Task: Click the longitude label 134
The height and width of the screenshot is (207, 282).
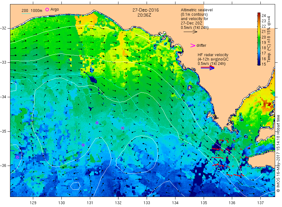Action: click(175, 203)
